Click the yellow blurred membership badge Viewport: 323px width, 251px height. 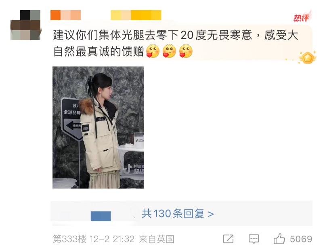click(136, 15)
